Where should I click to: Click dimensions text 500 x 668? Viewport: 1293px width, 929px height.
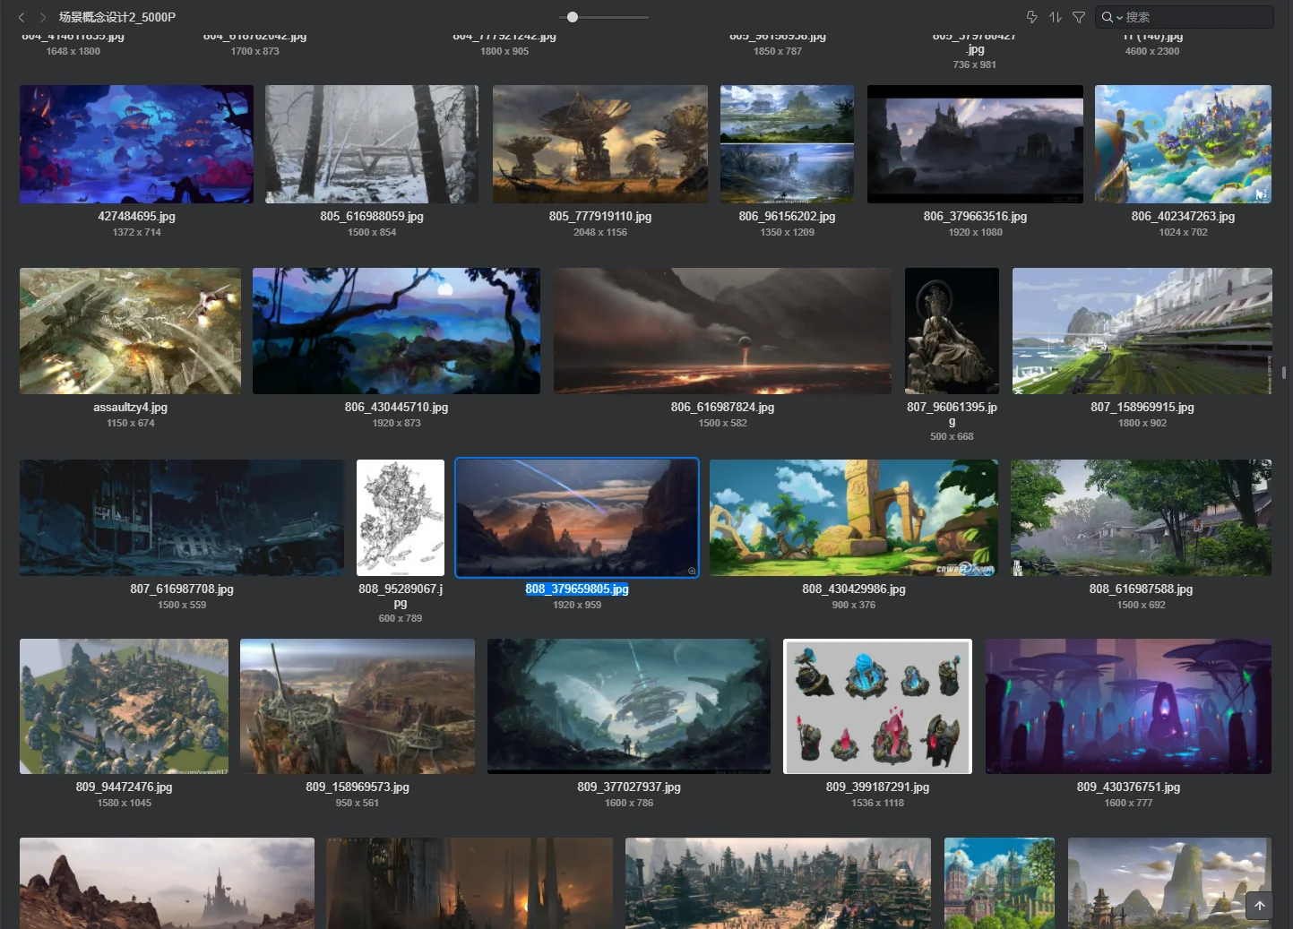[952, 436]
